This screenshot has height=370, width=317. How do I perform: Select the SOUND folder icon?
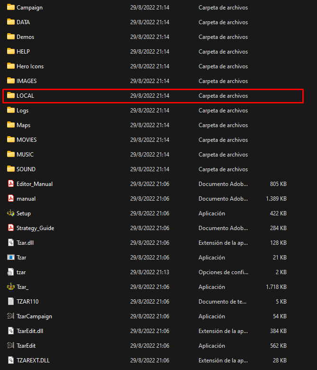tap(11, 169)
